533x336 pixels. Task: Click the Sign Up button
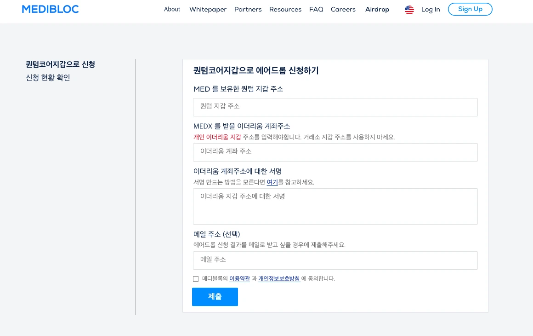(x=470, y=9)
